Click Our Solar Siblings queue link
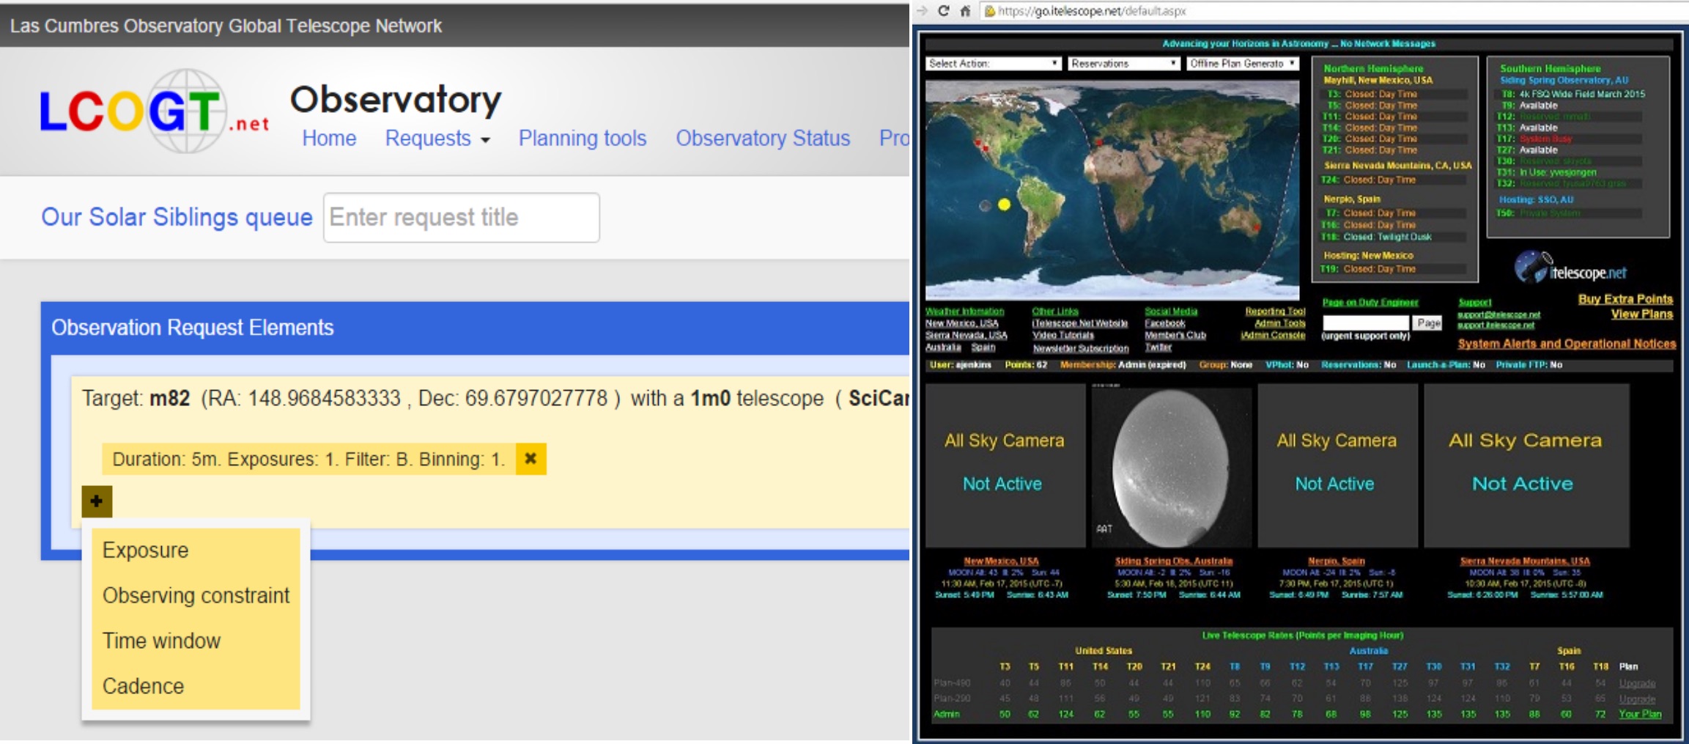This screenshot has height=744, width=1689. tap(177, 217)
